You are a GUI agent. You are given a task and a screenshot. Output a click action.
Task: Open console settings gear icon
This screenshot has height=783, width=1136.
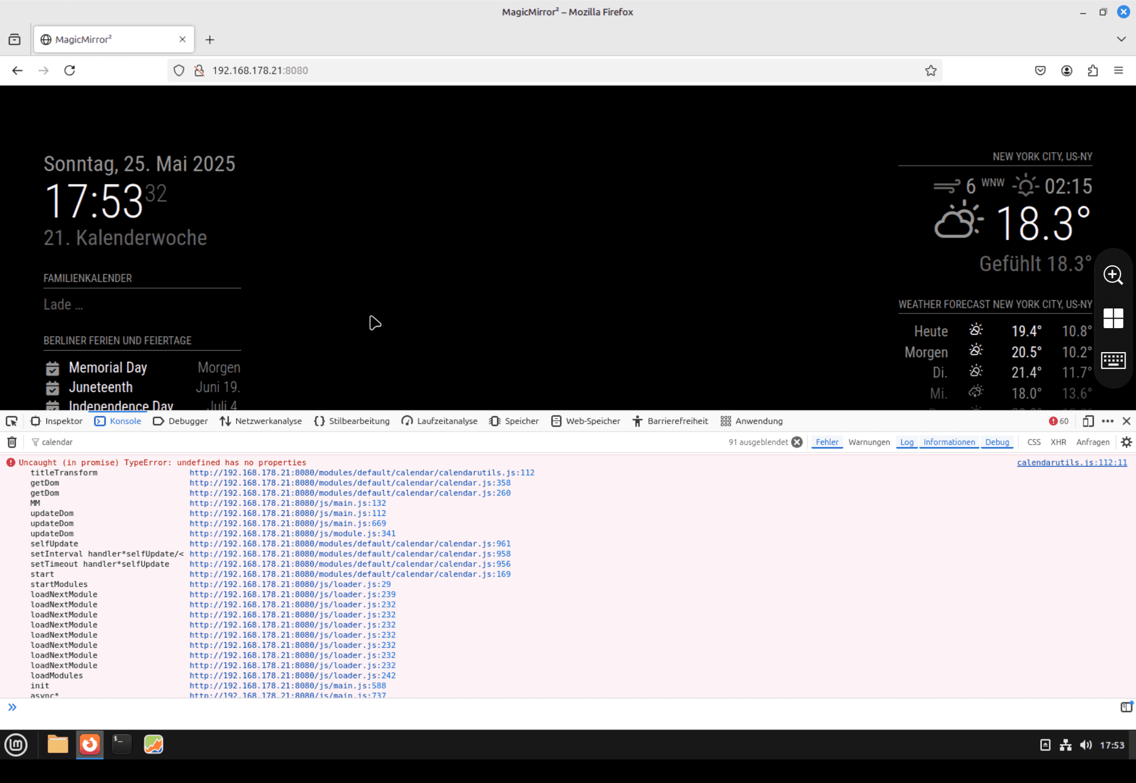point(1126,442)
